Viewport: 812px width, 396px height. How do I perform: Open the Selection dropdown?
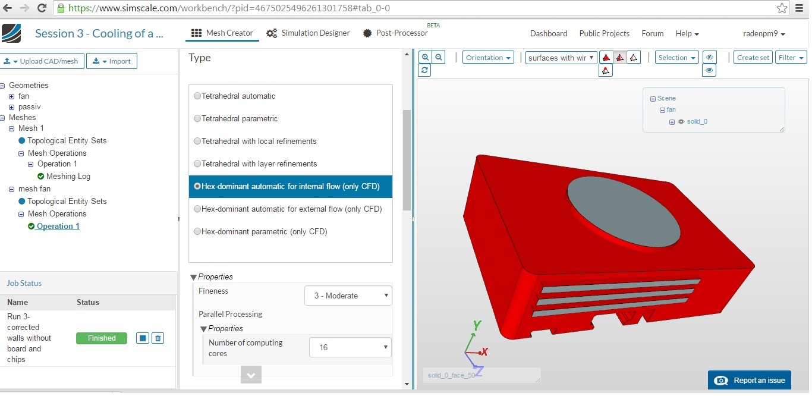(677, 58)
